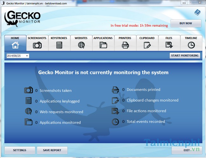Click 'Web requests monitored' label
The height and width of the screenshot is (158, 206).
[x=61, y=112]
